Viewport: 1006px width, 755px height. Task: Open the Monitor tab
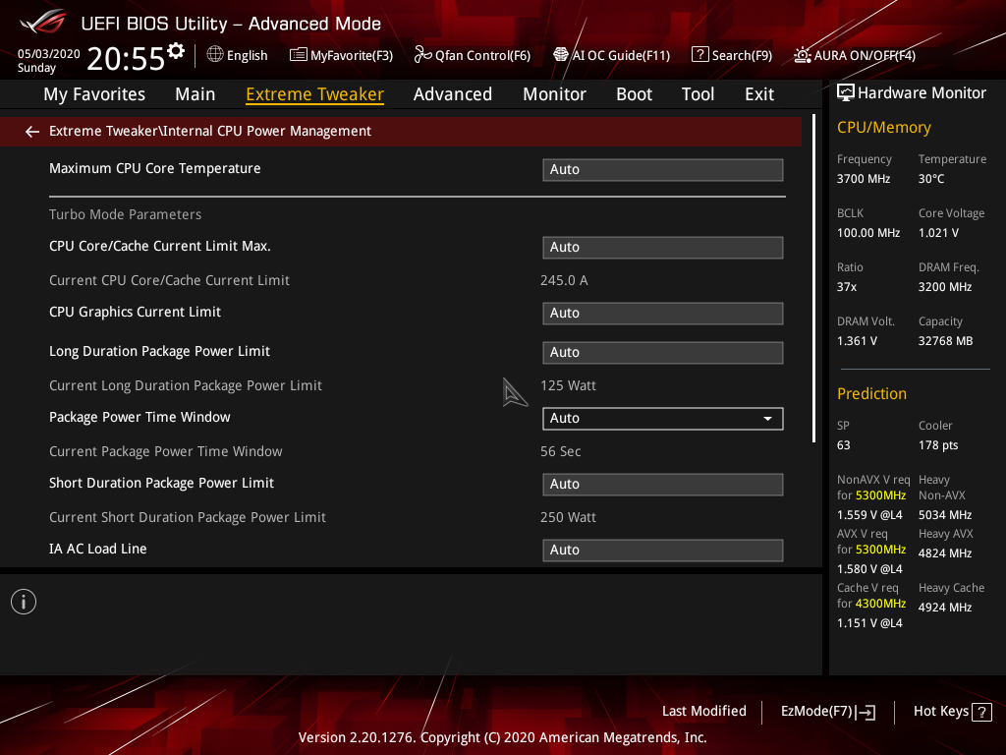(554, 94)
